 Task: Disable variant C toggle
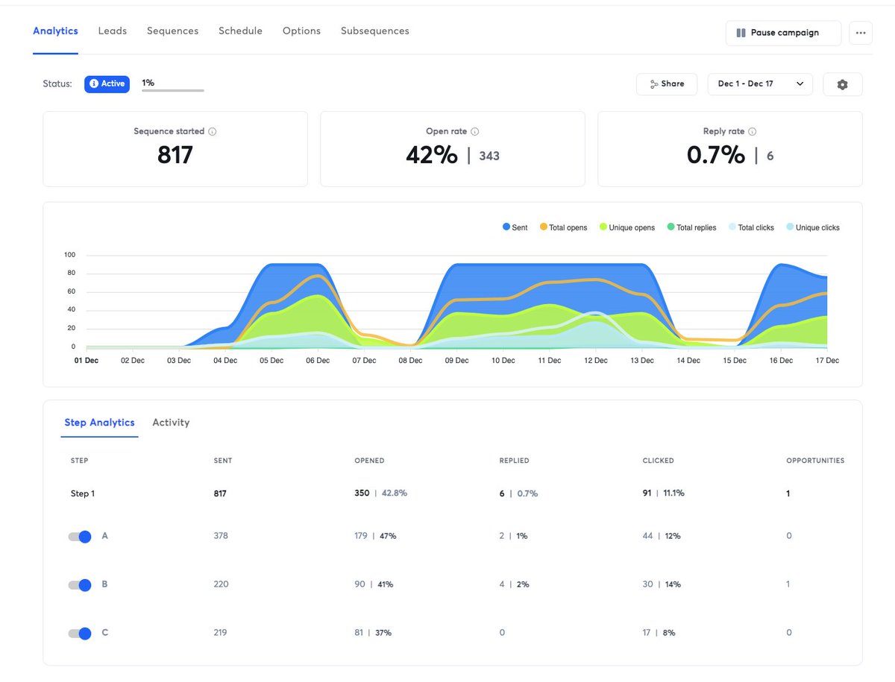79,634
